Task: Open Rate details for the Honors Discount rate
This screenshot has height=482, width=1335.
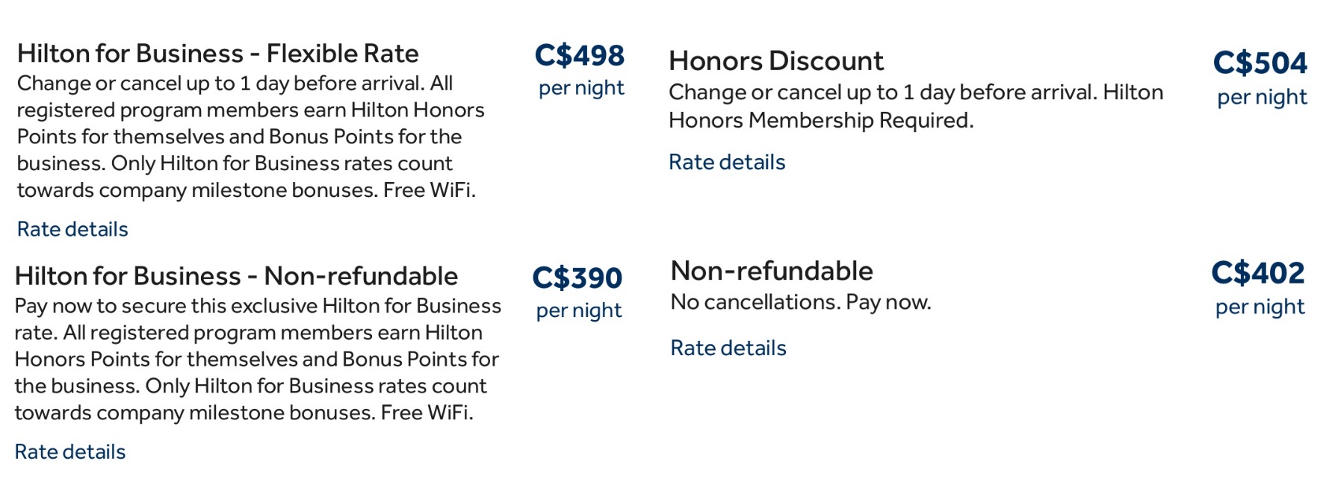Action: coord(727,162)
